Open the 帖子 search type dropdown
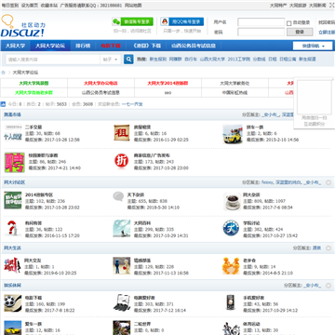The width and height of the screenshot is (335, 335). click(x=111, y=60)
